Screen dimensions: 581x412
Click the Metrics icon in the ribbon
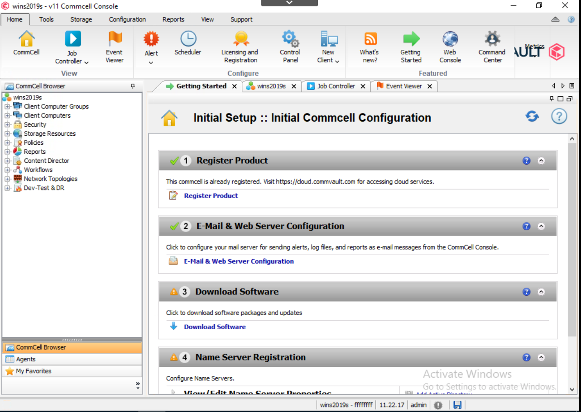click(x=534, y=47)
